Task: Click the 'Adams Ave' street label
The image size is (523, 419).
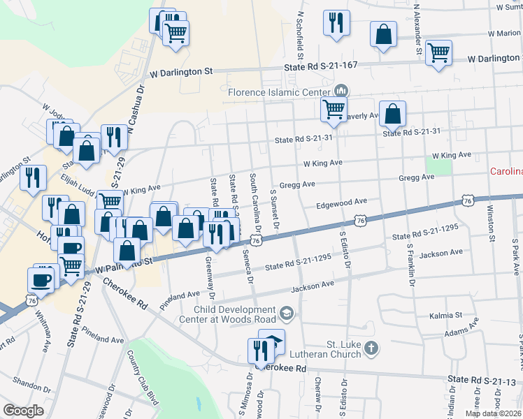Action: (461, 327)
